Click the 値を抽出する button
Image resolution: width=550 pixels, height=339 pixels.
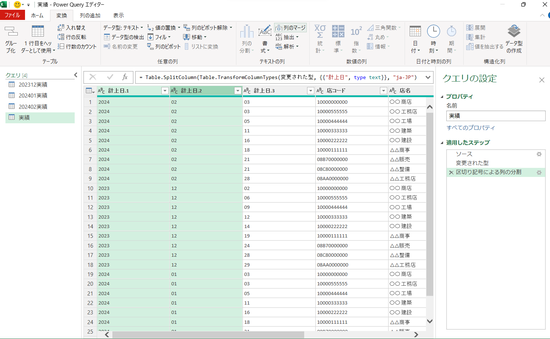pyautogui.click(x=485, y=46)
